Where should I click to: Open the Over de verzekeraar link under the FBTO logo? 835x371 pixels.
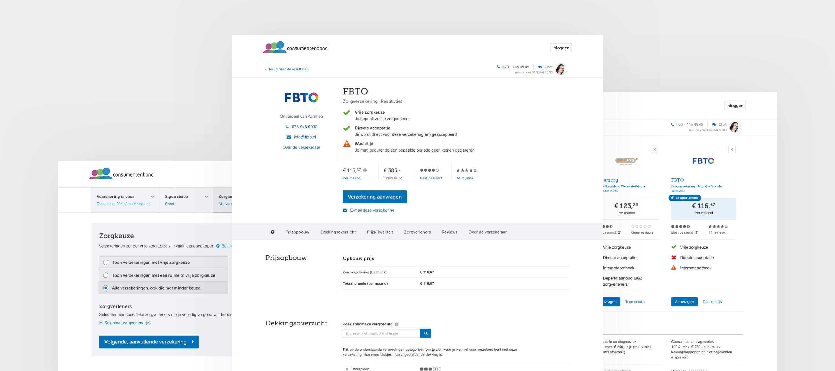tap(301, 147)
